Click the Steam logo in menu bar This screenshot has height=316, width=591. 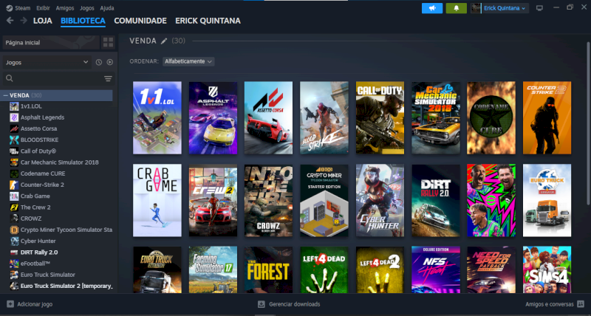point(10,8)
